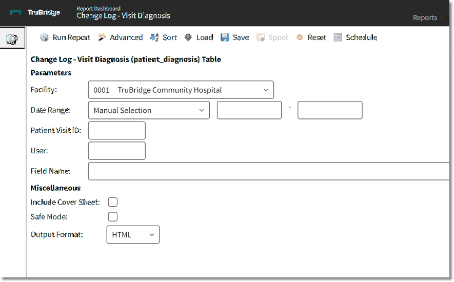Focus the User text field

(117, 151)
